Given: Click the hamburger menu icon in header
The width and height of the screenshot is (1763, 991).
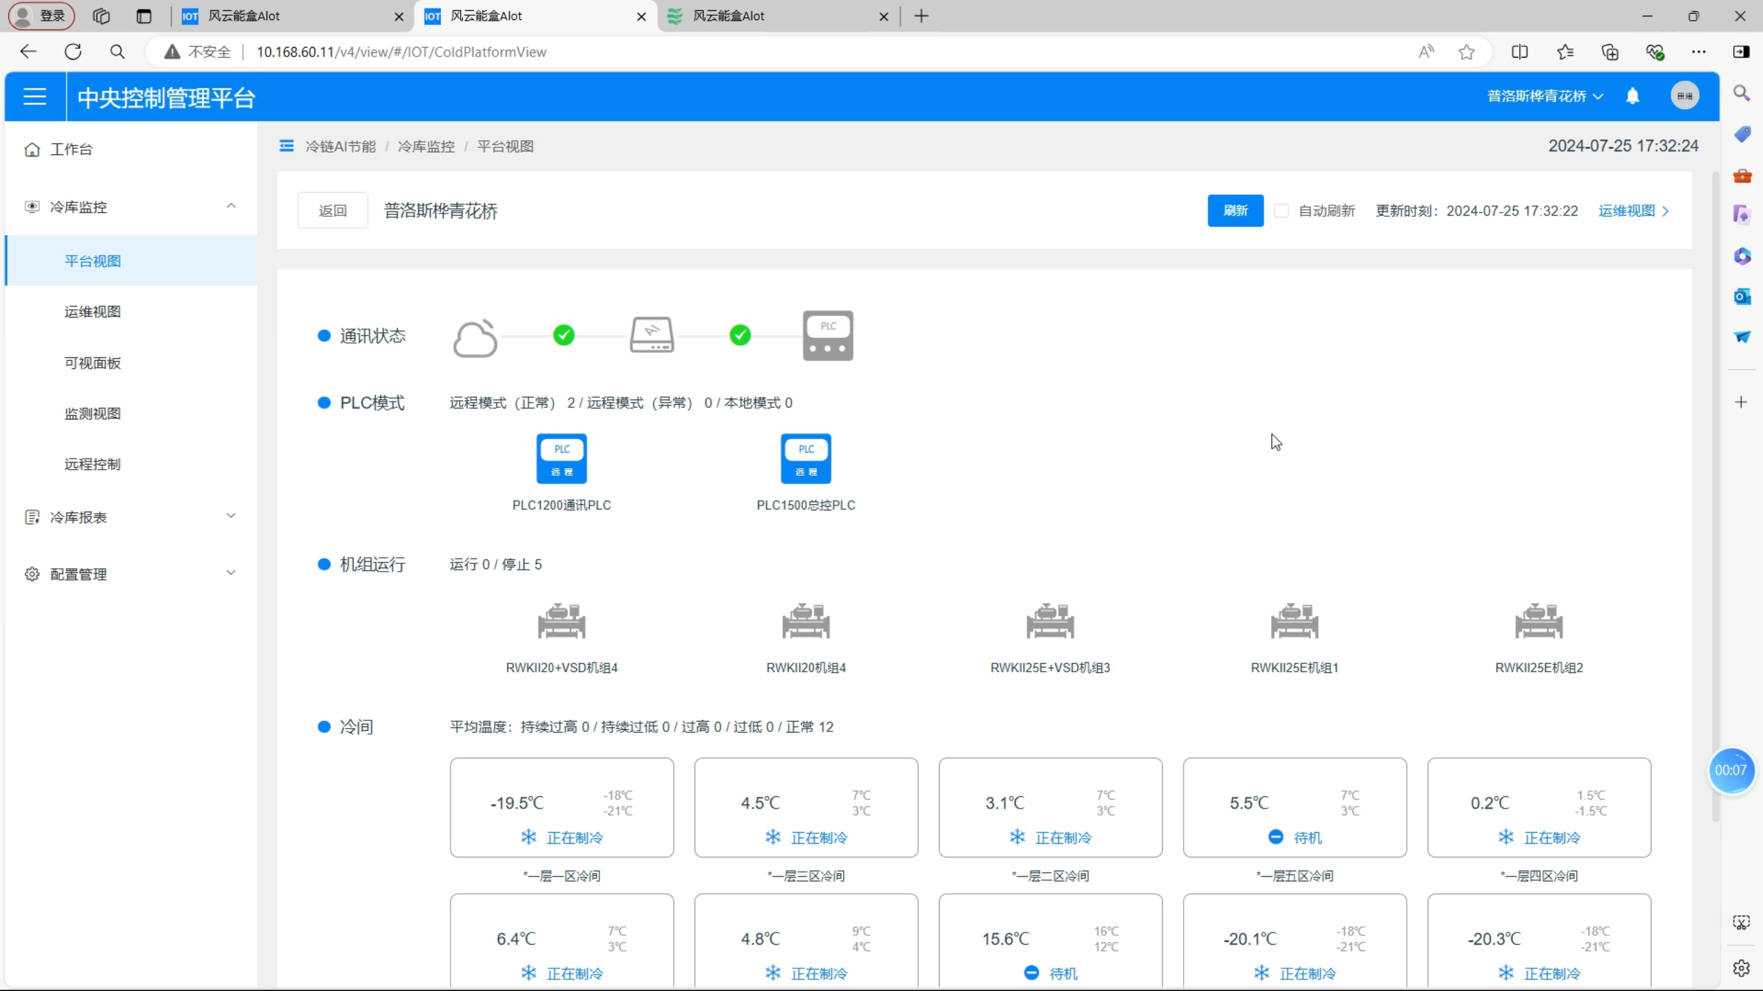Looking at the screenshot, I should pyautogui.click(x=34, y=96).
